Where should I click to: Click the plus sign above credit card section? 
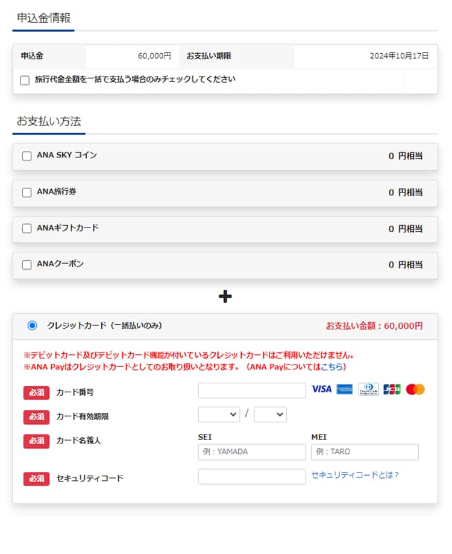pos(225,296)
